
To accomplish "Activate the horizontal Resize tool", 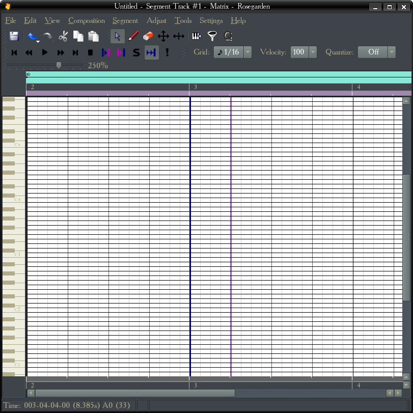I will [x=179, y=36].
